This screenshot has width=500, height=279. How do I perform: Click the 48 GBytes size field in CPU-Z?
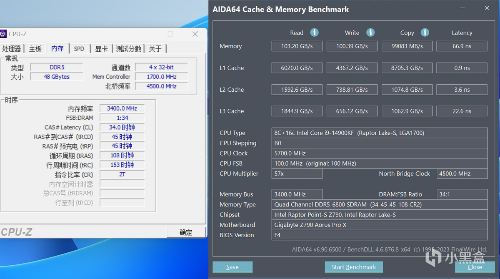click(x=57, y=77)
